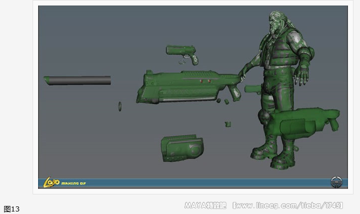This screenshot has height=214, width=360.
Task: Click the character's hanging open hand
Action: (x=302, y=76)
